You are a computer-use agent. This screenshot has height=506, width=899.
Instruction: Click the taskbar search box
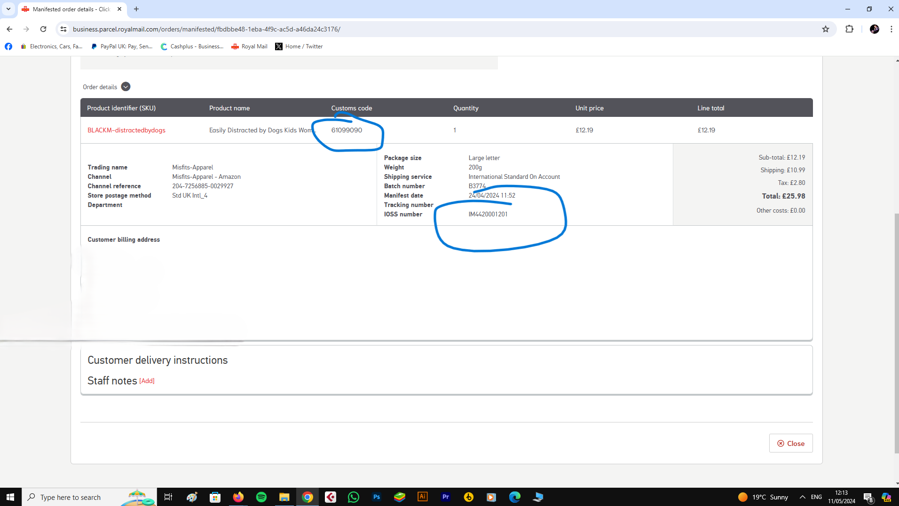pyautogui.click(x=89, y=497)
